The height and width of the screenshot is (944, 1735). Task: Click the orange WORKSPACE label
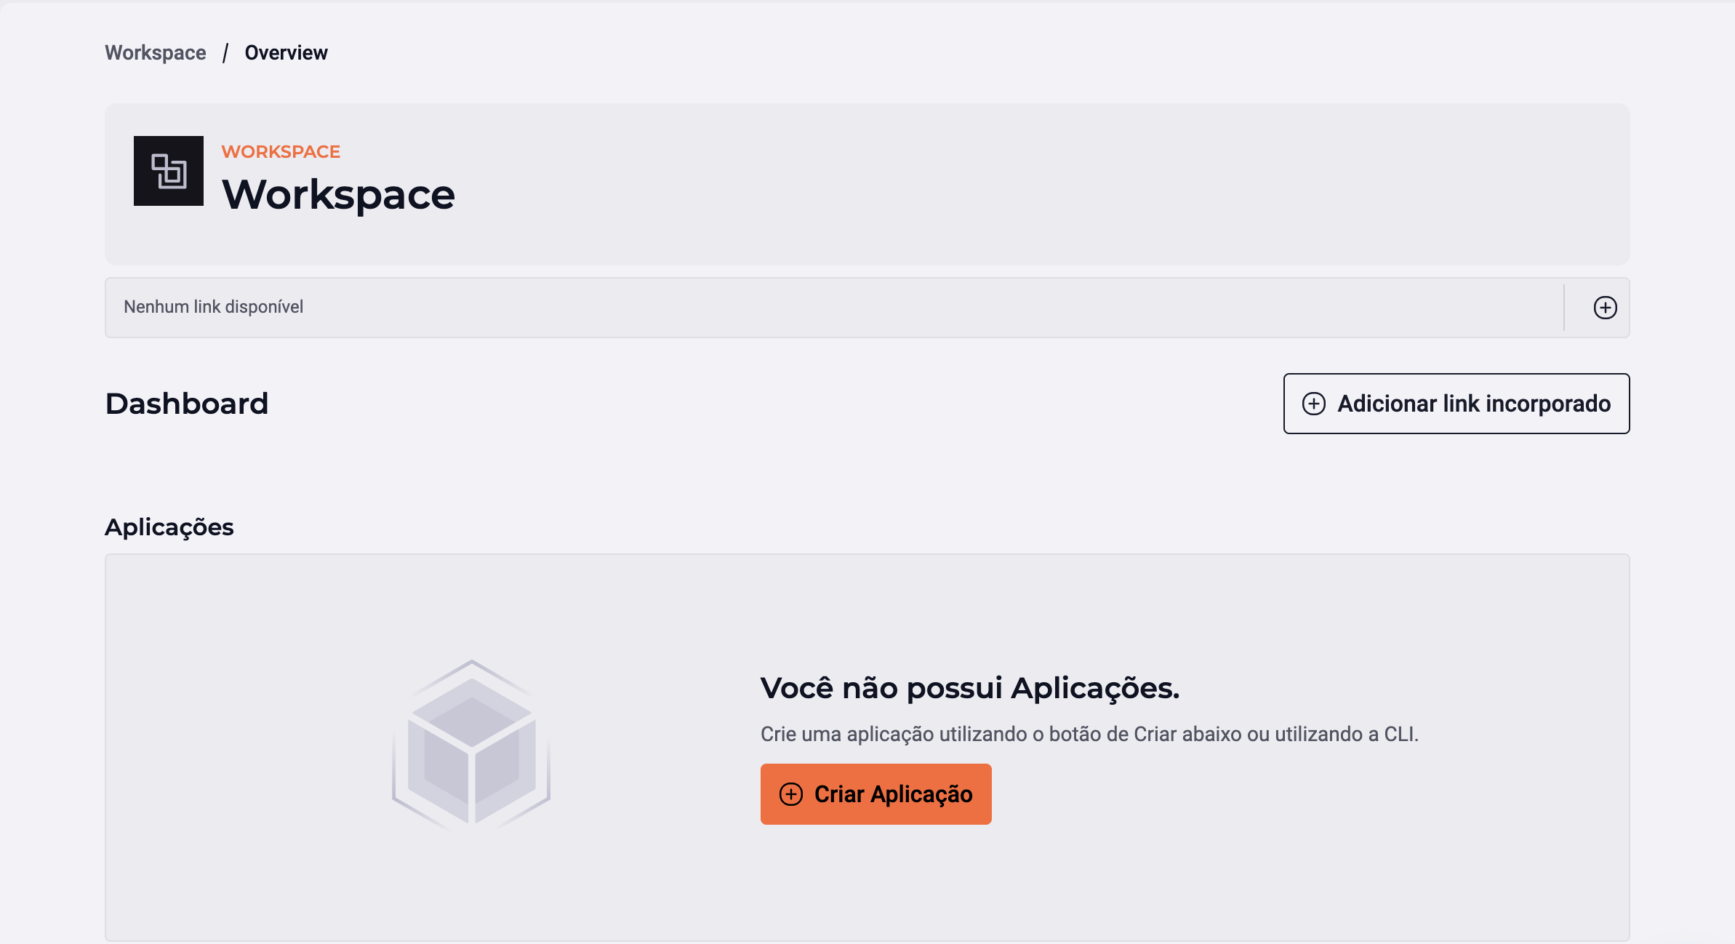281,151
